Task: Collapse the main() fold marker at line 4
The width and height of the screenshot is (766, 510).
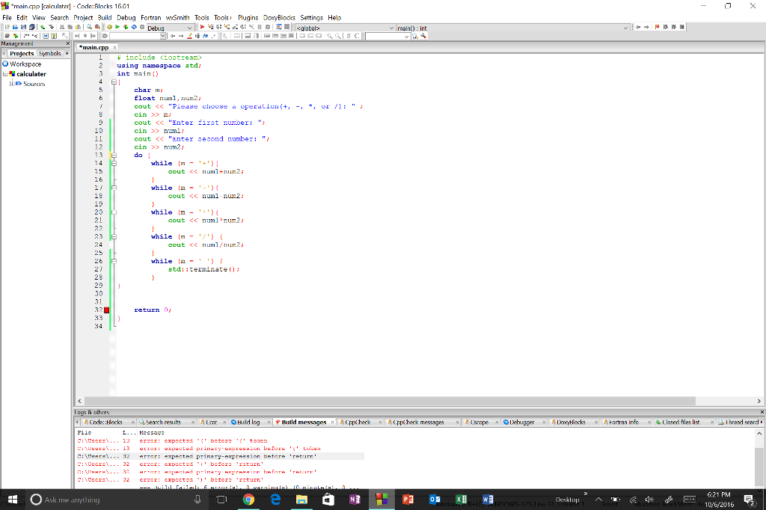Action: tap(114, 82)
